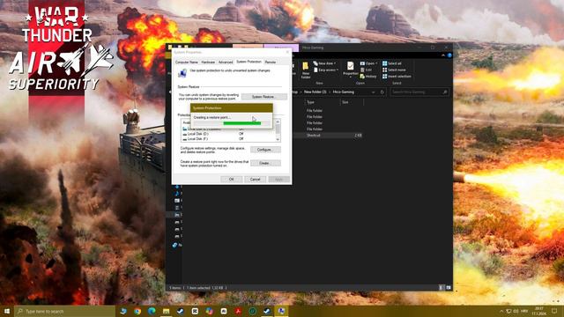Collapse the File Explorer ribbon chevron
564x317 pixels.
pos(443,55)
